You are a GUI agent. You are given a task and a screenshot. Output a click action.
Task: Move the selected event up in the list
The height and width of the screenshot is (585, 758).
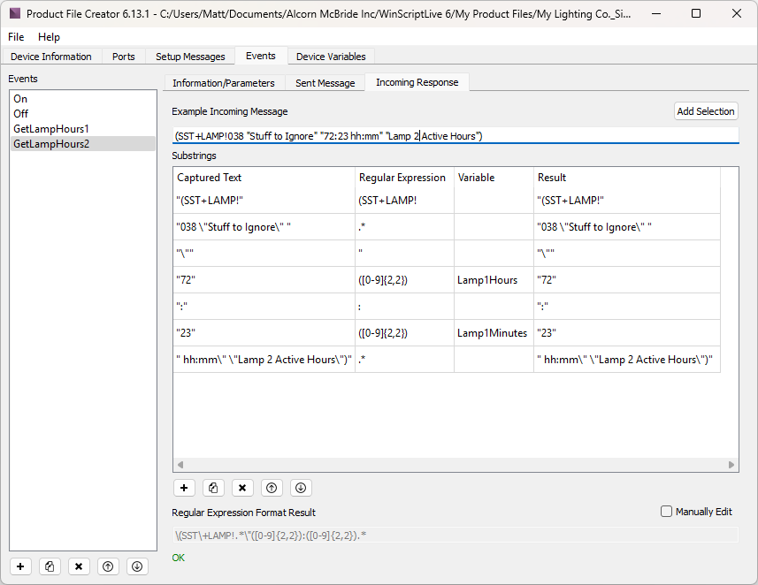[x=107, y=566]
